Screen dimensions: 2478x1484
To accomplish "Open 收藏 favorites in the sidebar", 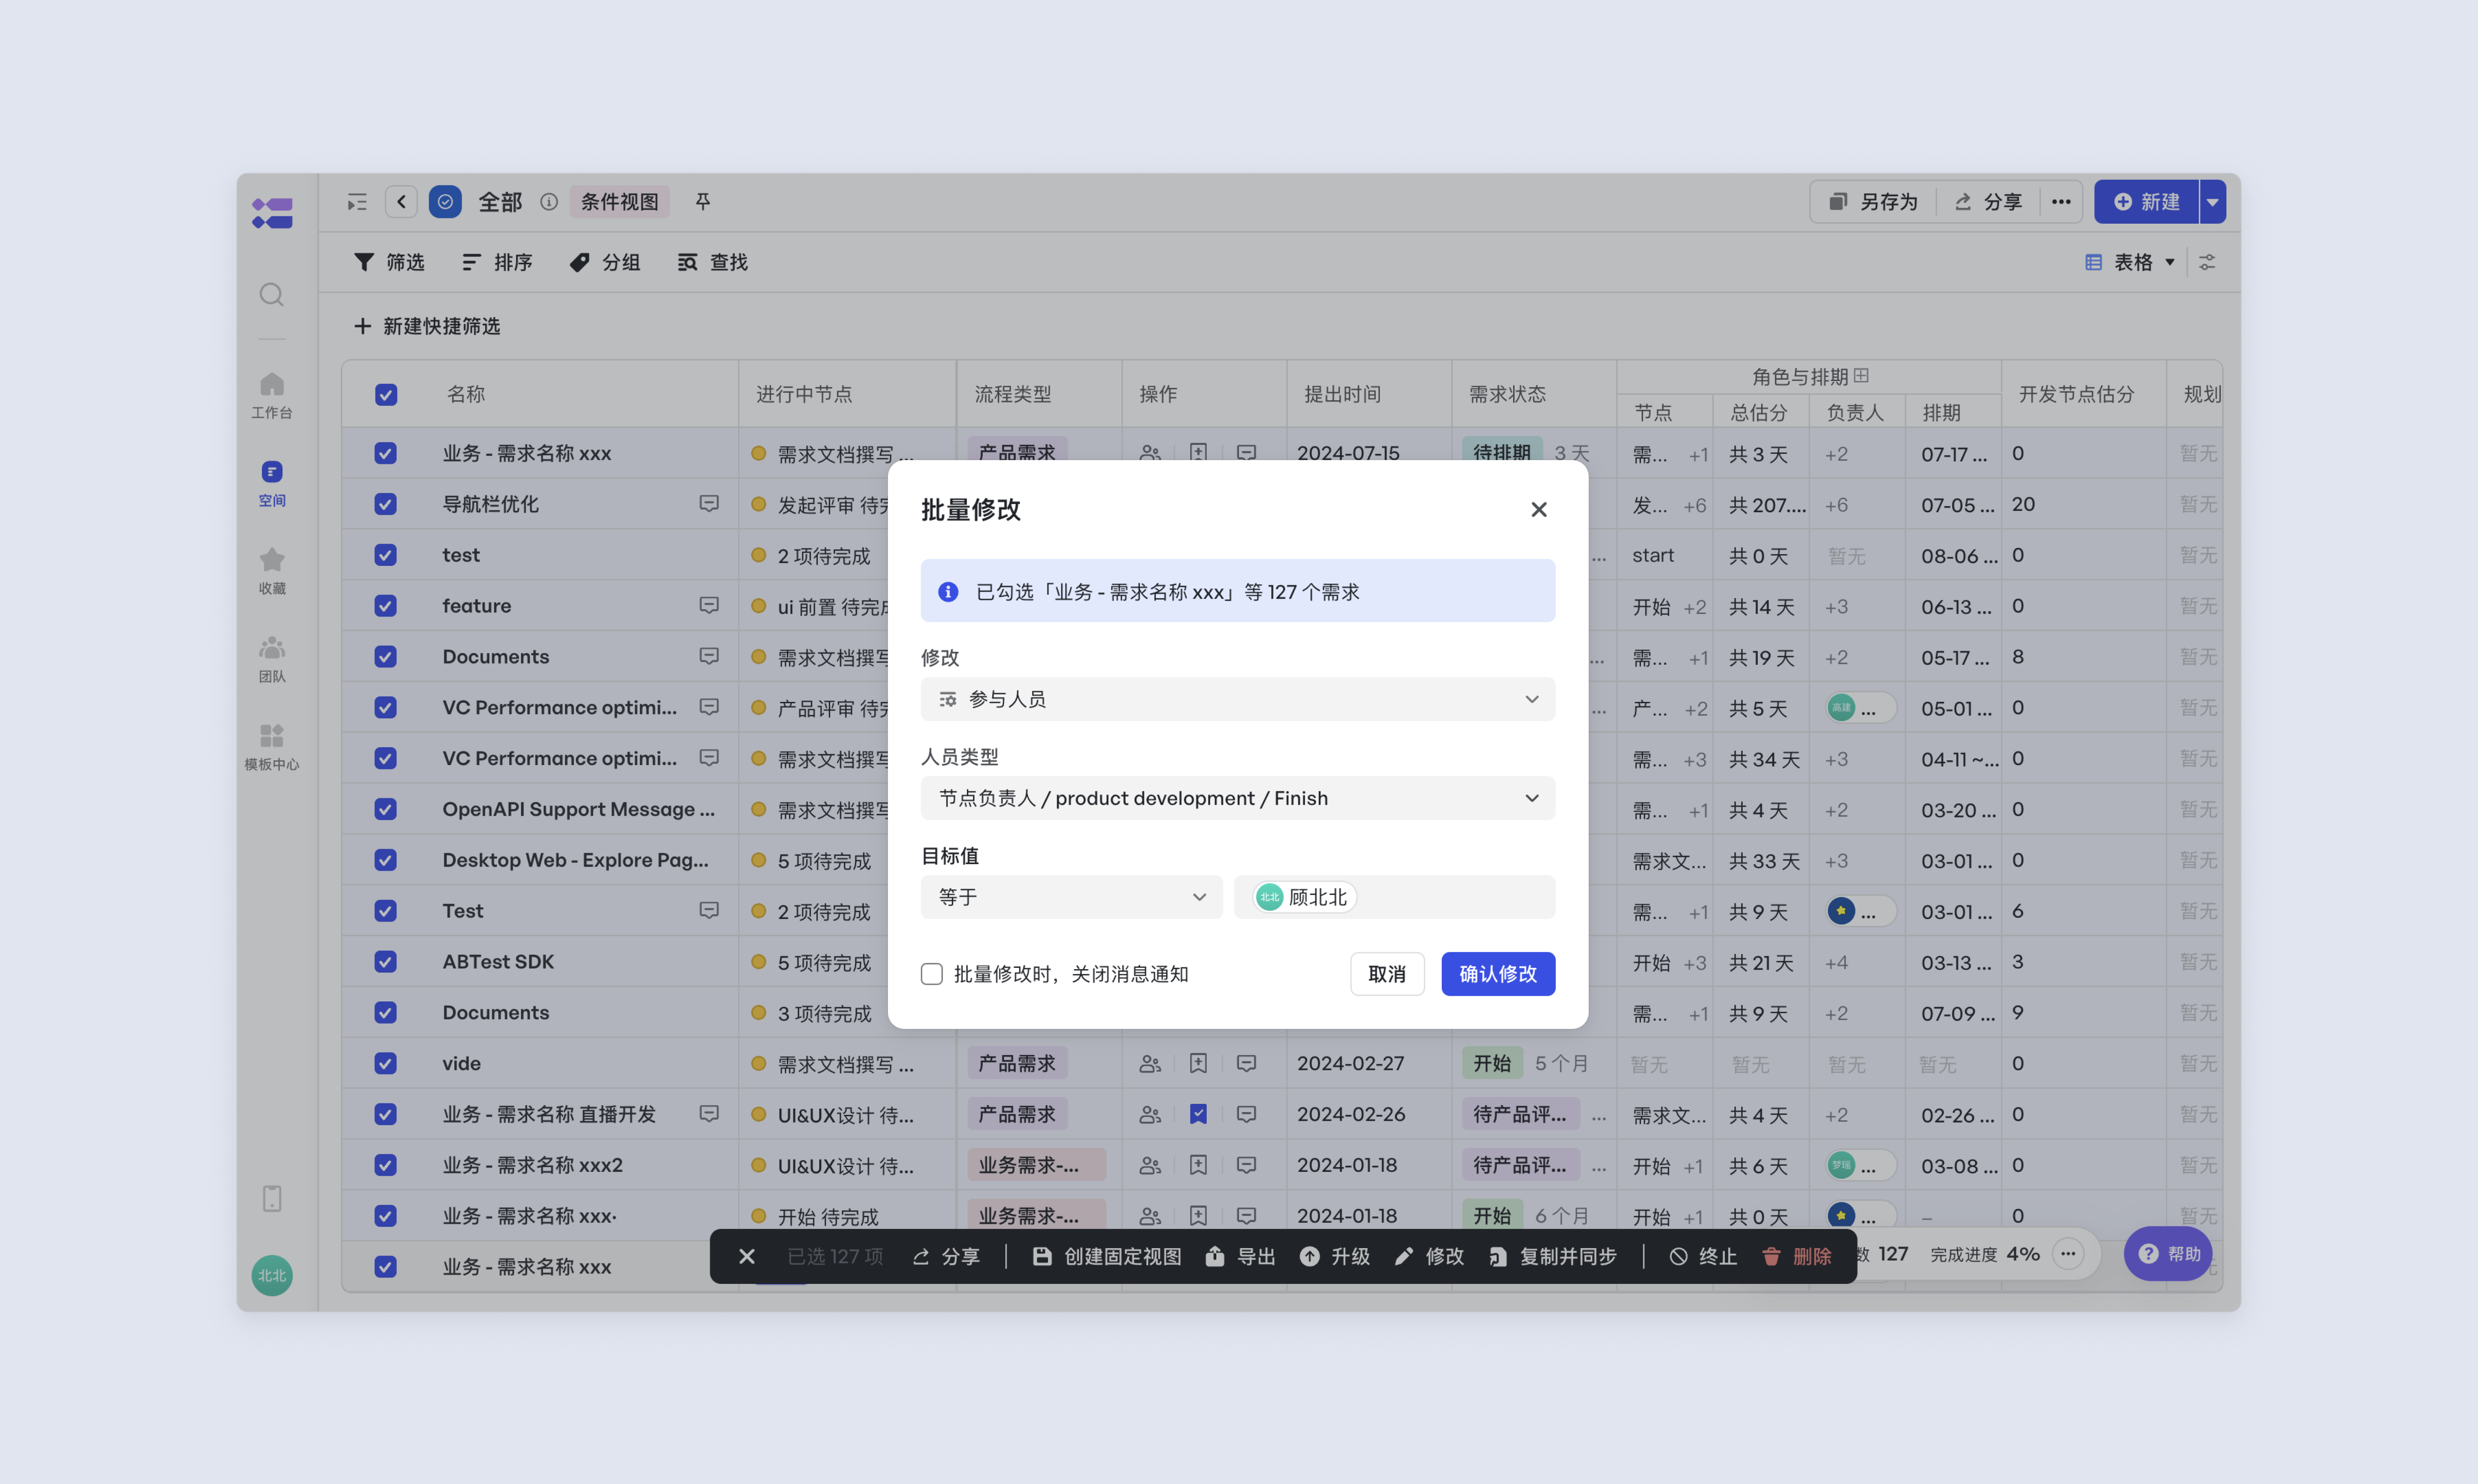I will (x=271, y=572).
